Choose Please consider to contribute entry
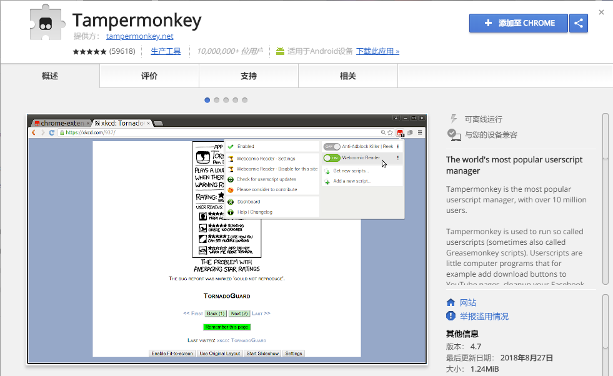Screen dimensions: 613x376 point(272,190)
